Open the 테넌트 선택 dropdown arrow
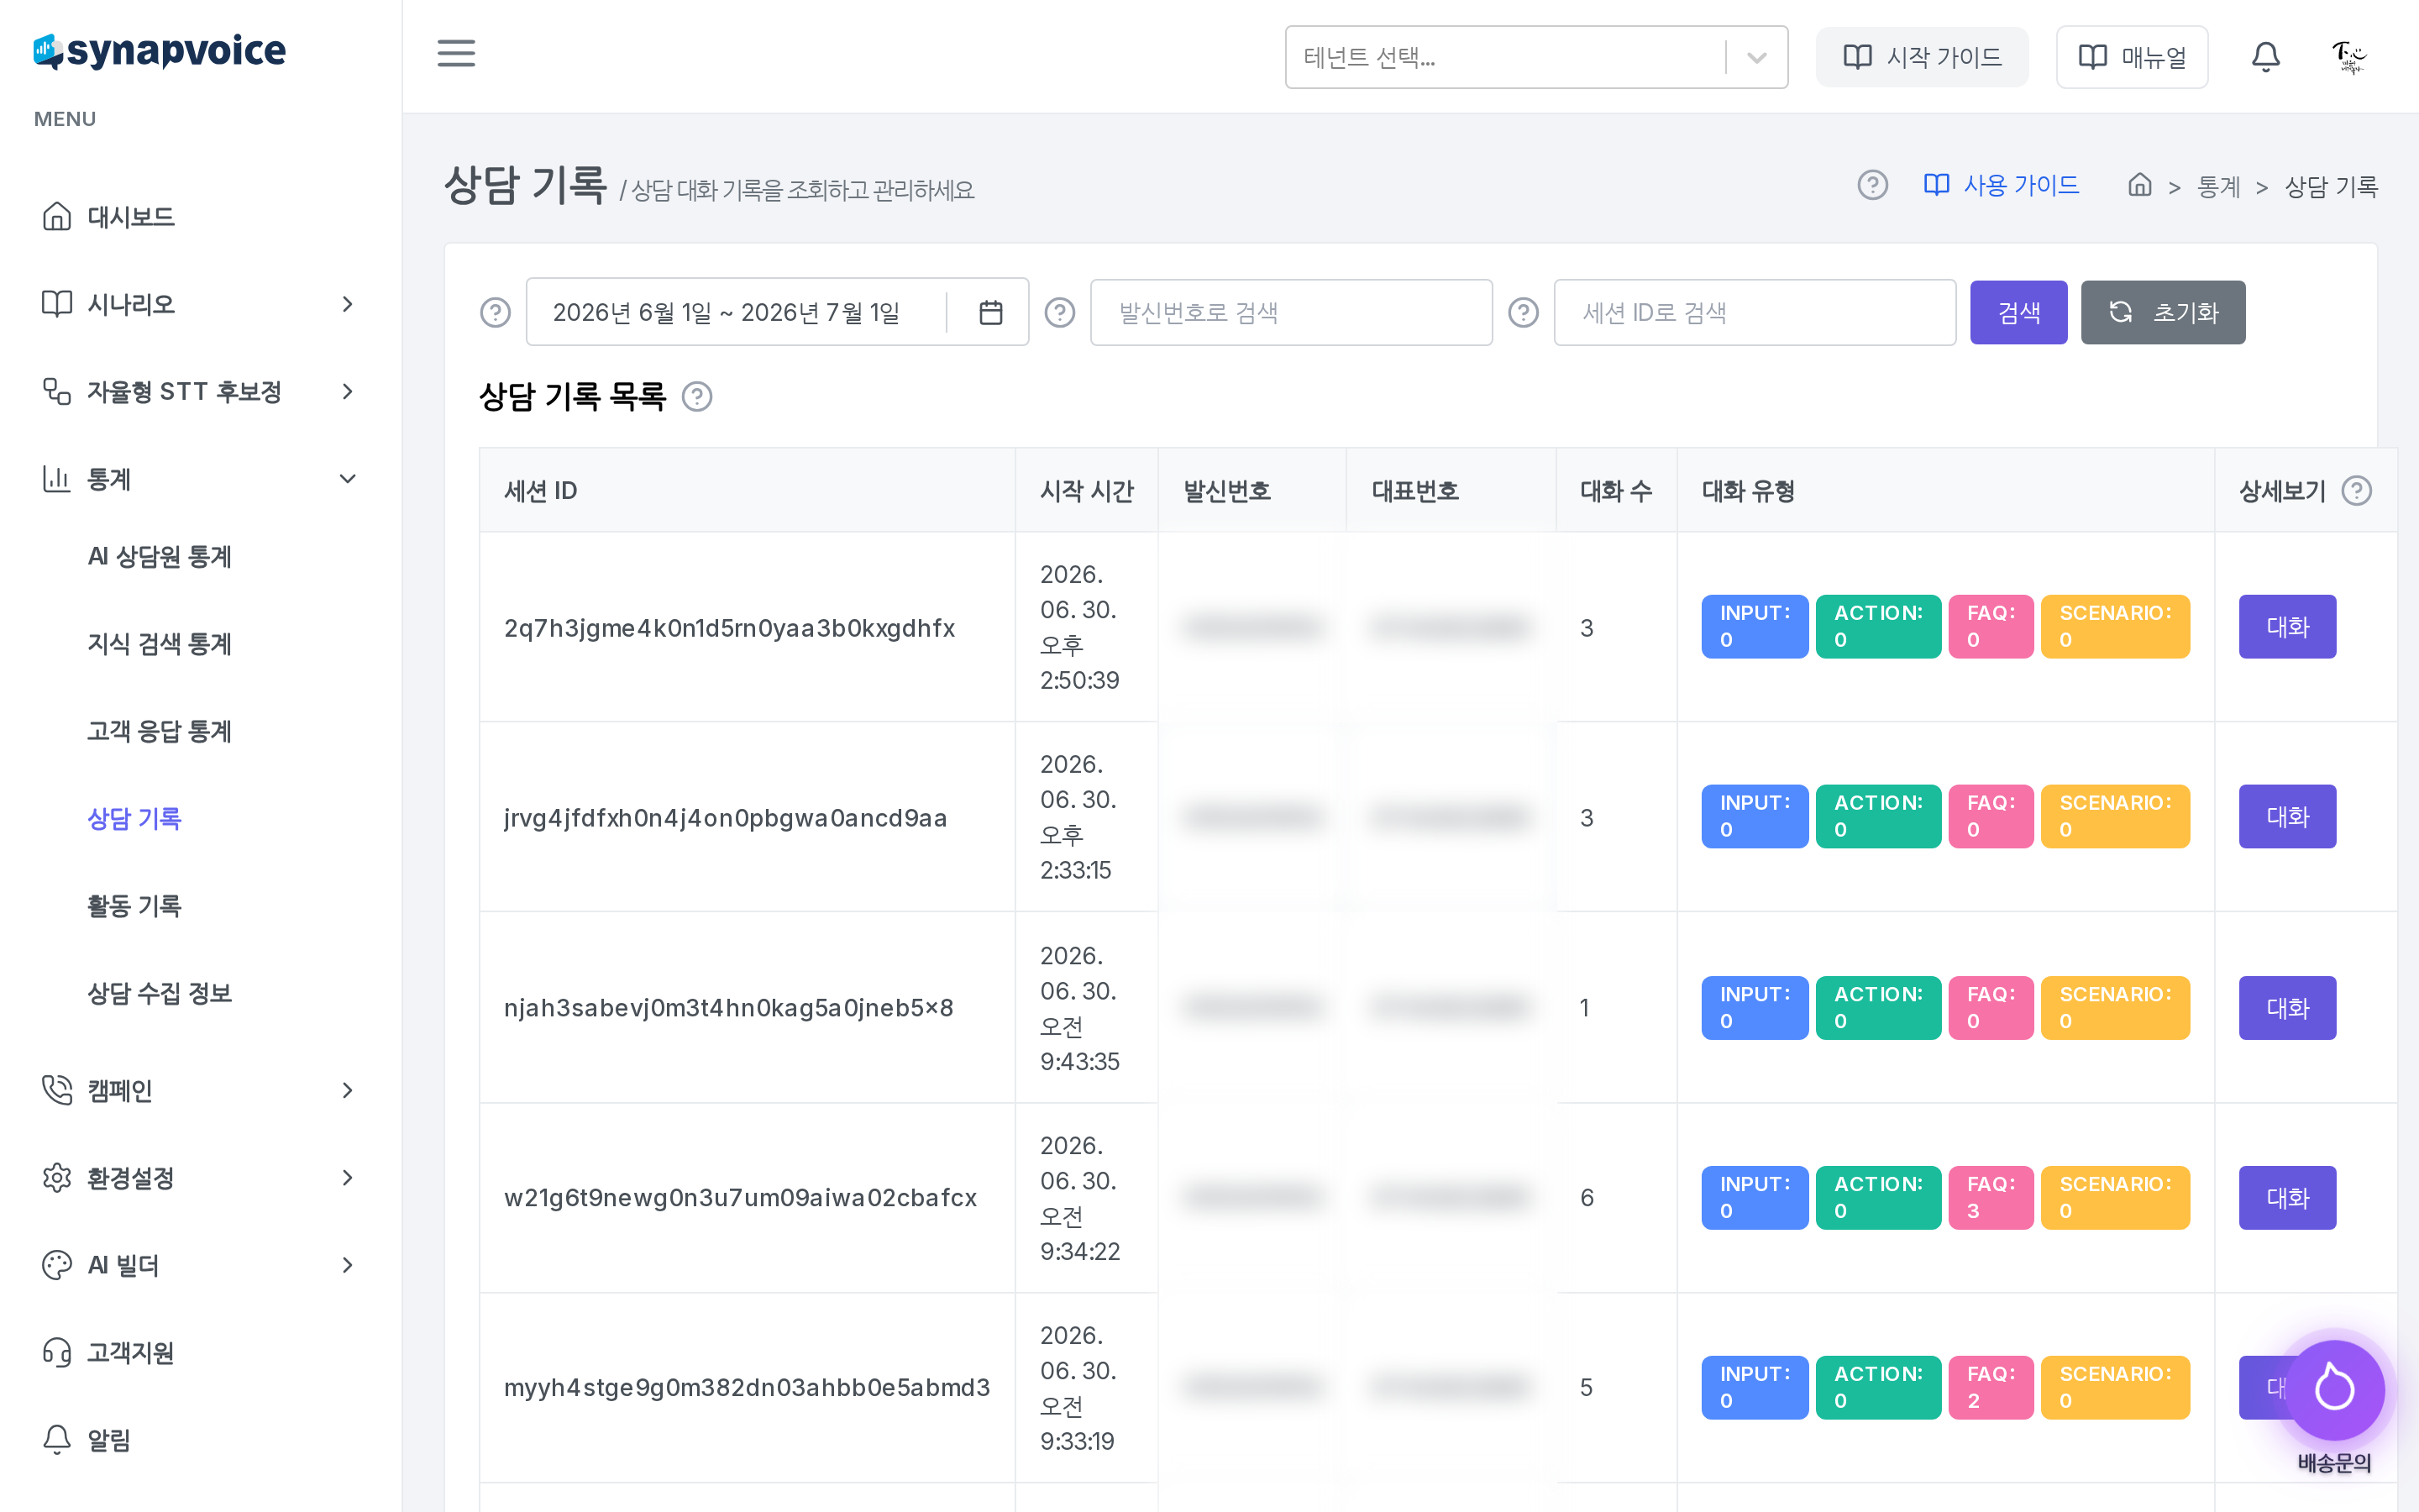This screenshot has height=1512, width=2419. click(x=1756, y=57)
